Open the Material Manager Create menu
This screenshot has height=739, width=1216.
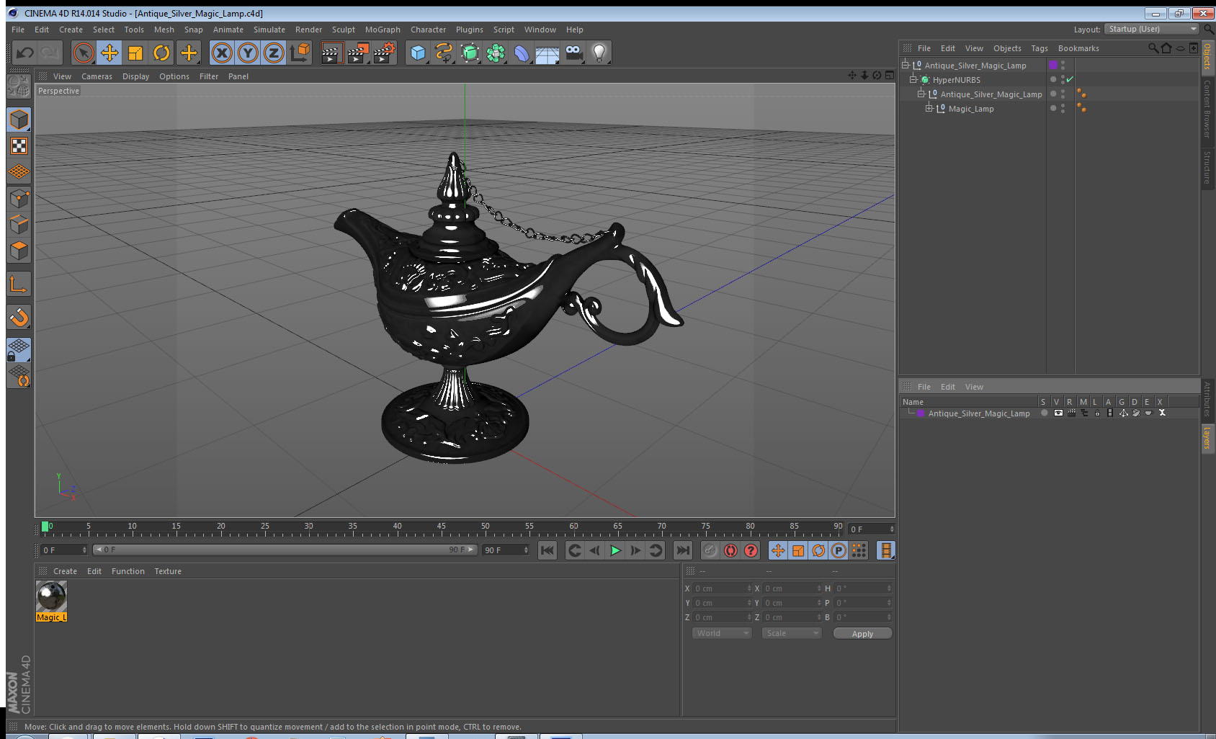(x=65, y=571)
